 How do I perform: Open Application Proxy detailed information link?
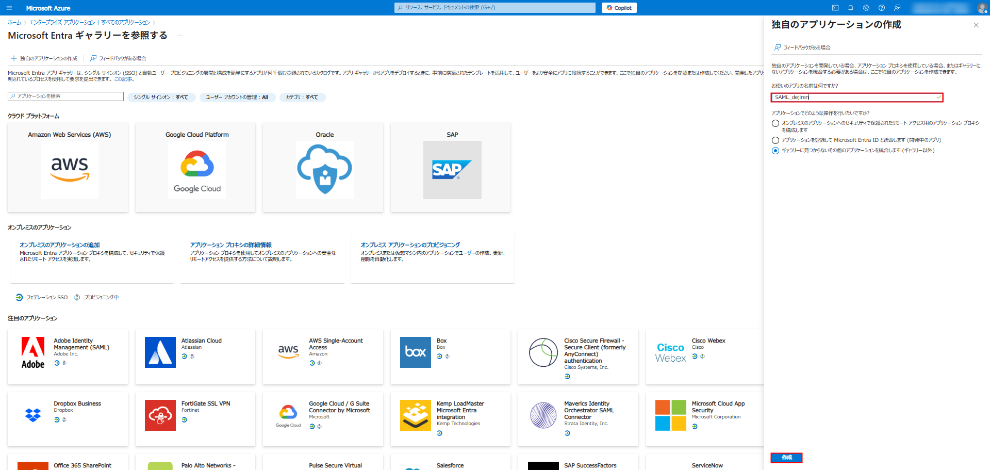[230, 245]
